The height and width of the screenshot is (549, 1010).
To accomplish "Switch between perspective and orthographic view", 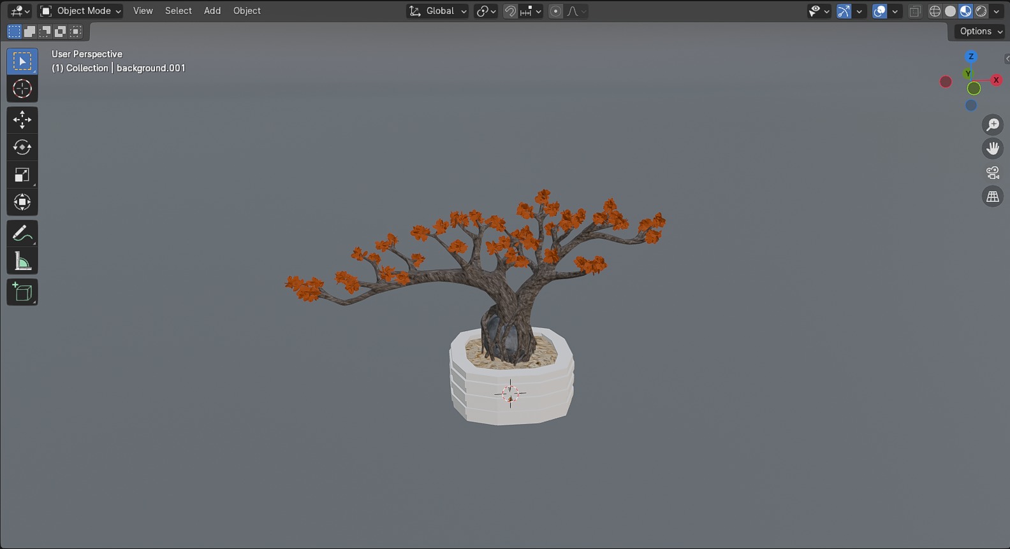I will (x=993, y=197).
